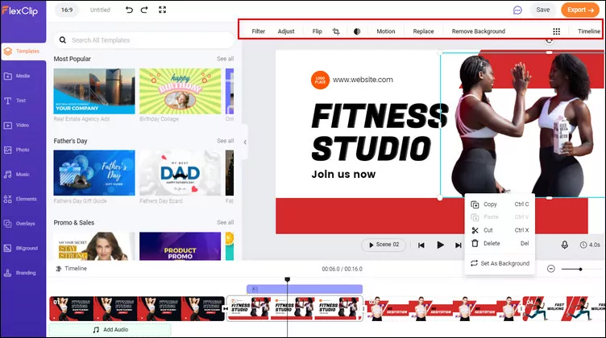Open the Adjust tool
Image resolution: width=606 pixels, height=338 pixels.
[286, 31]
